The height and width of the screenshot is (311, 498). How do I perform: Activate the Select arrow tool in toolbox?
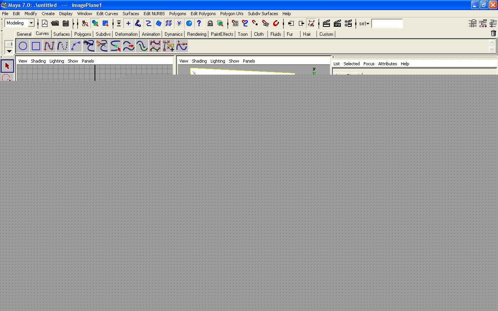tap(7, 66)
